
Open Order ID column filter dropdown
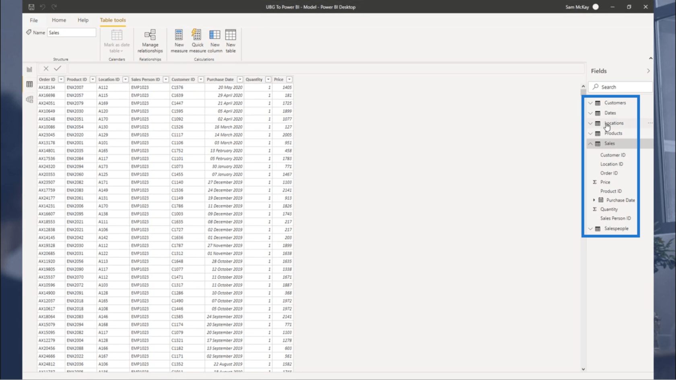(61, 80)
